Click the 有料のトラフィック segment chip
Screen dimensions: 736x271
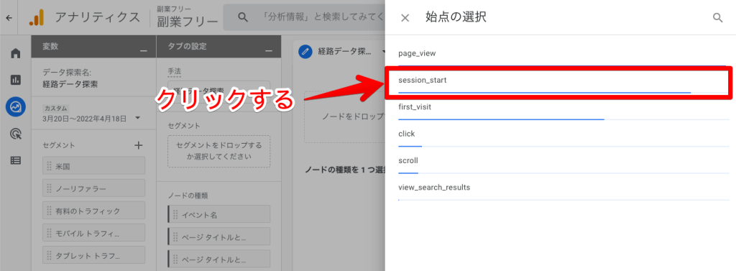click(94, 211)
